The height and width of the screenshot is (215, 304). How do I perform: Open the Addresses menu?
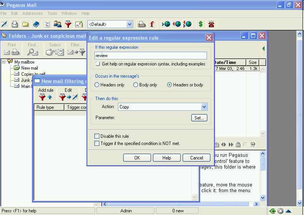tap(32, 13)
